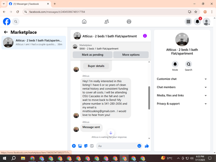Open the $900 2 beds listing link
The image size is (216, 162).
[x=99, y=49]
